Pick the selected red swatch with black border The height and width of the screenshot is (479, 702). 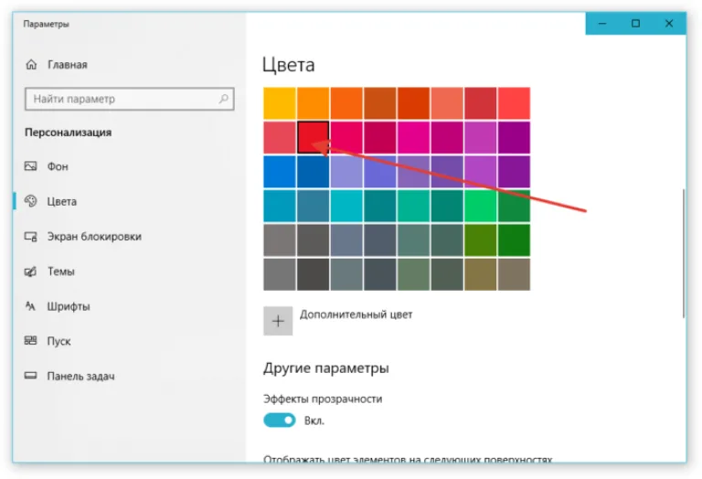pos(313,137)
